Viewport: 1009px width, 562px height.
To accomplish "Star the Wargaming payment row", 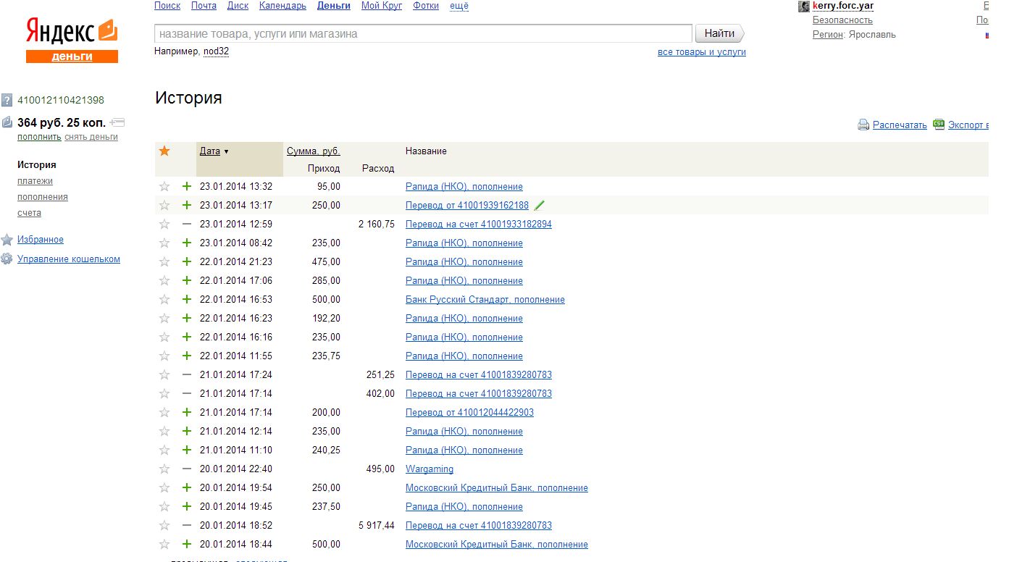I will point(164,469).
